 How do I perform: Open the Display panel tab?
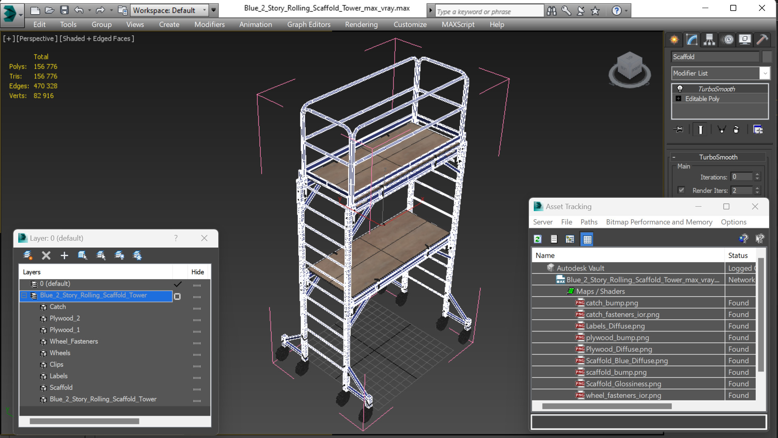[x=745, y=40]
